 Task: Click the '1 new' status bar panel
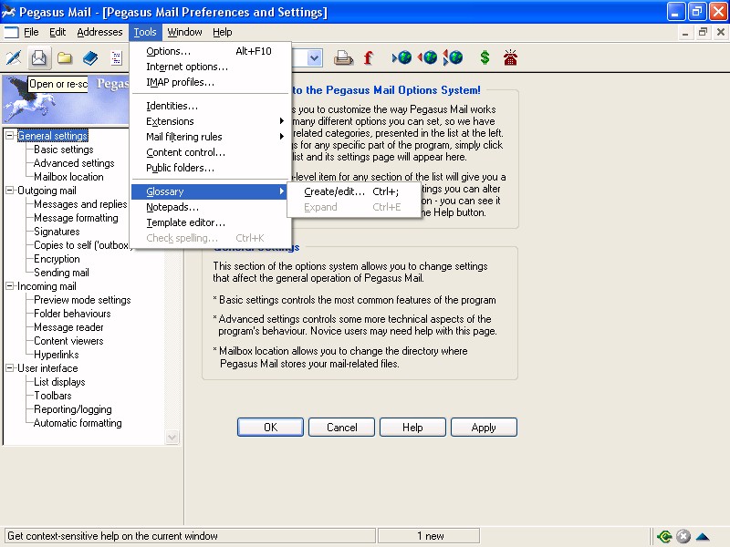click(429, 536)
